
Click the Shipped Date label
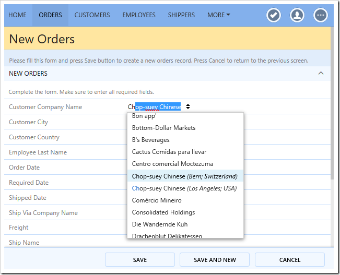[28, 198]
